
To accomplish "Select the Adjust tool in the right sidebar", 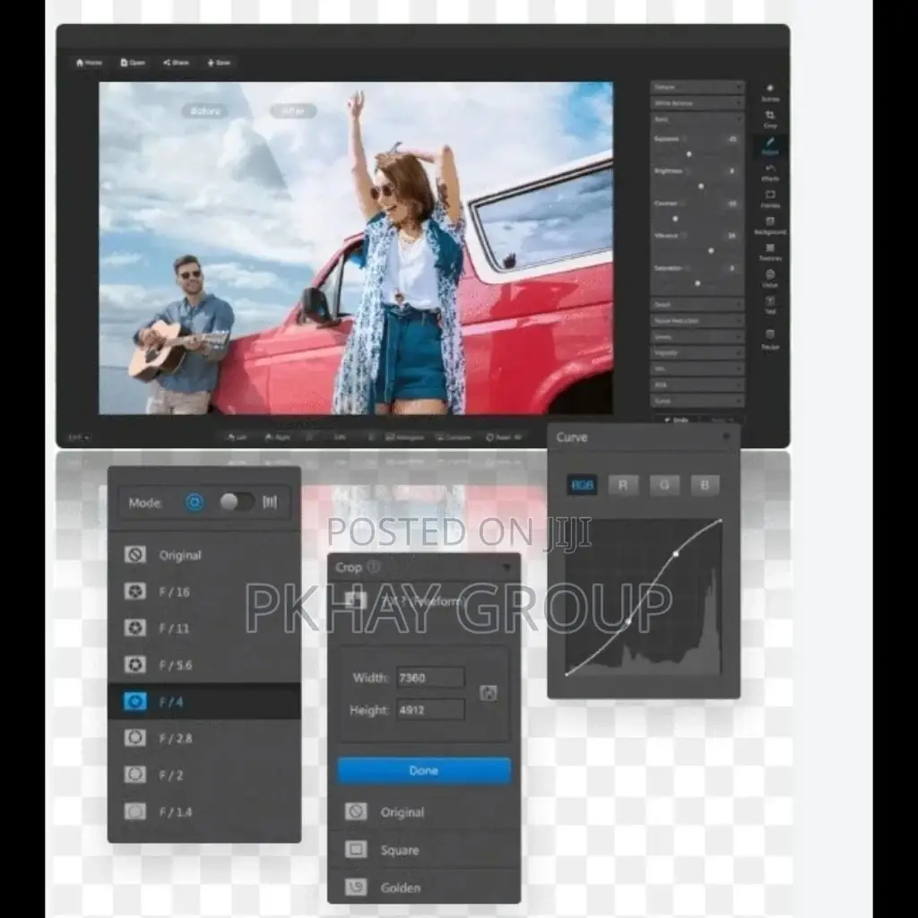I will tap(770, 146).
